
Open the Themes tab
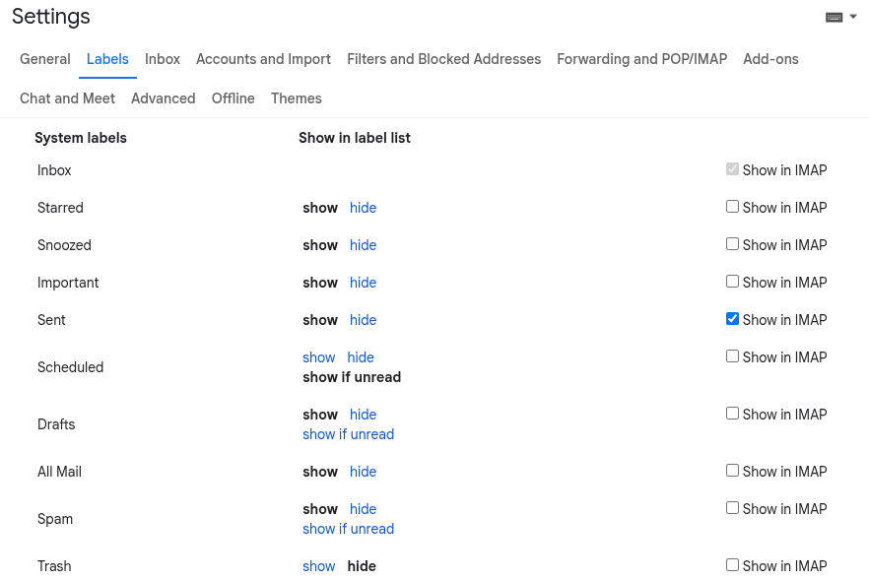tap(296, 98)
